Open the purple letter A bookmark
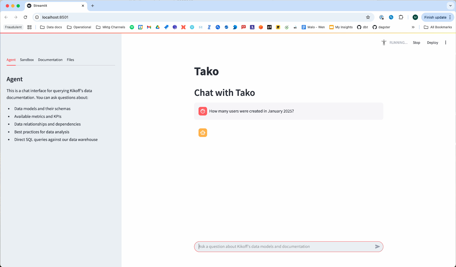 (x=252, y=27)
